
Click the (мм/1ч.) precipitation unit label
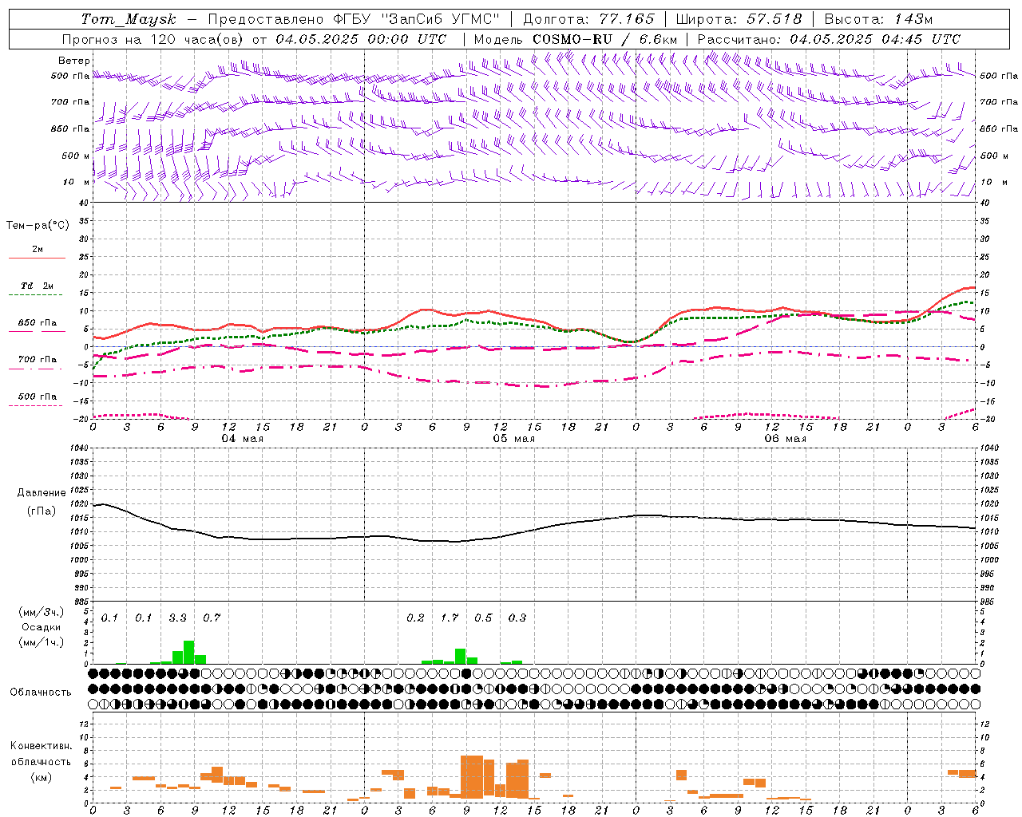[x=42, y=642]
